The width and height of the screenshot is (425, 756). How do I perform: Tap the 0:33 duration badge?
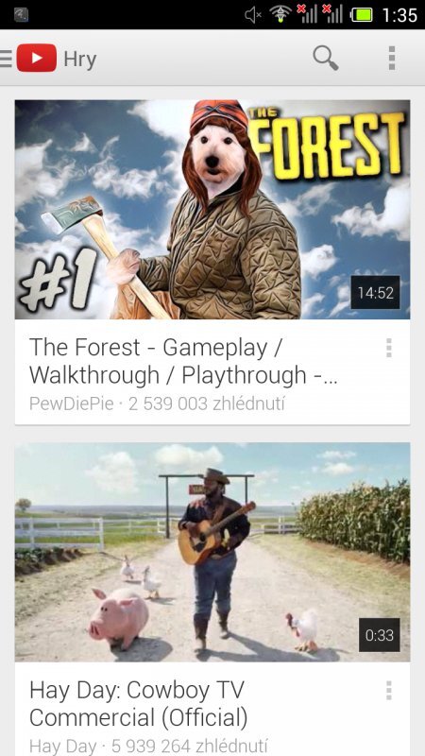coord(380,635)
